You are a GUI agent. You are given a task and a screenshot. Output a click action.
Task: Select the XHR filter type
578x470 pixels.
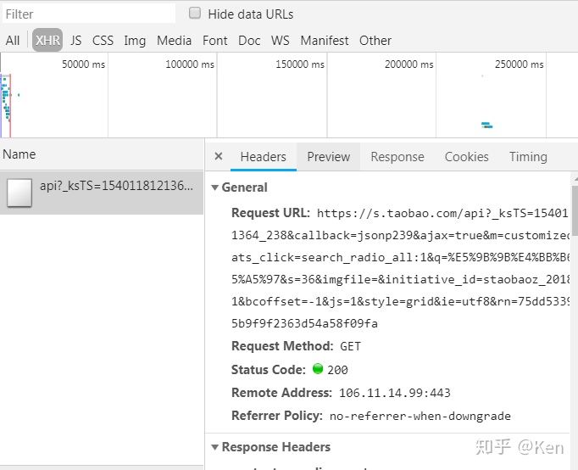[47, 40]
